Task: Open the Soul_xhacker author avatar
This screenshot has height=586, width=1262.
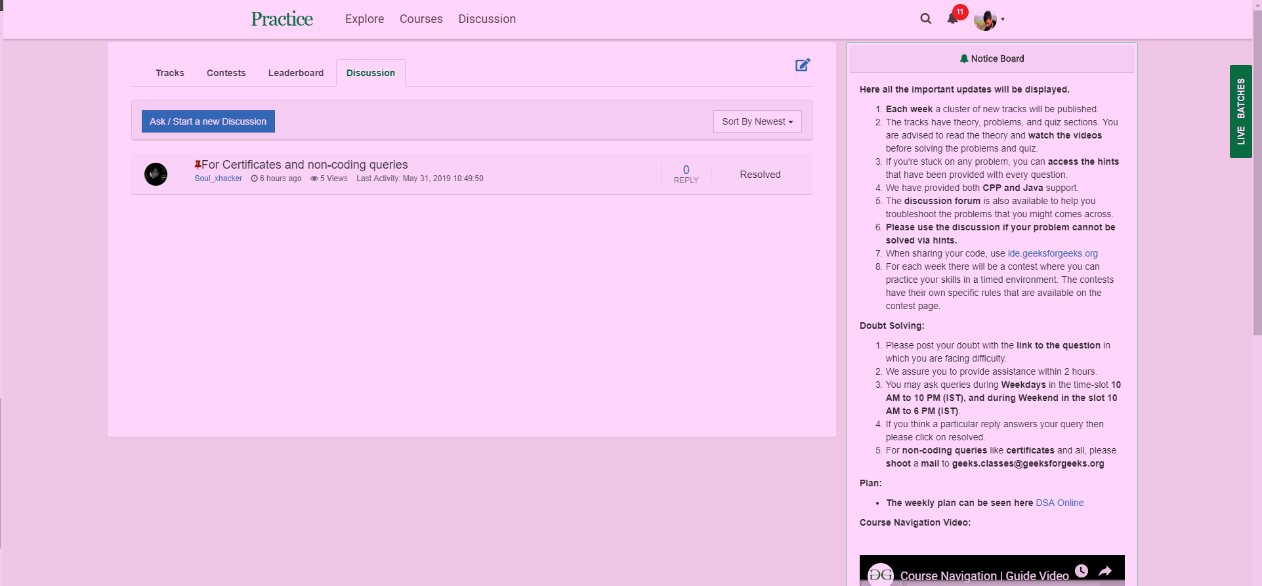Action: coord(156,174)
